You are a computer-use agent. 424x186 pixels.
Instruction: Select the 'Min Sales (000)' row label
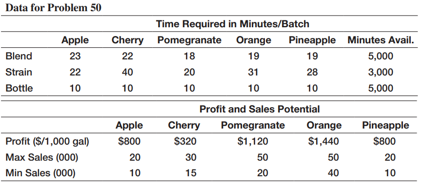click(40, 173)
